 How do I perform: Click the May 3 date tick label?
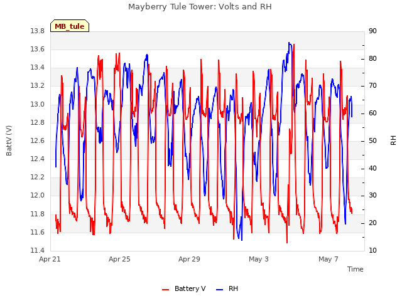click(x=259, y=259)
